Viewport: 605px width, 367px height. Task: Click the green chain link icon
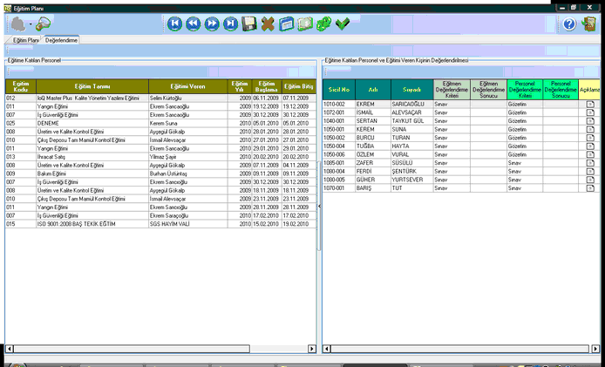[323, 24]
